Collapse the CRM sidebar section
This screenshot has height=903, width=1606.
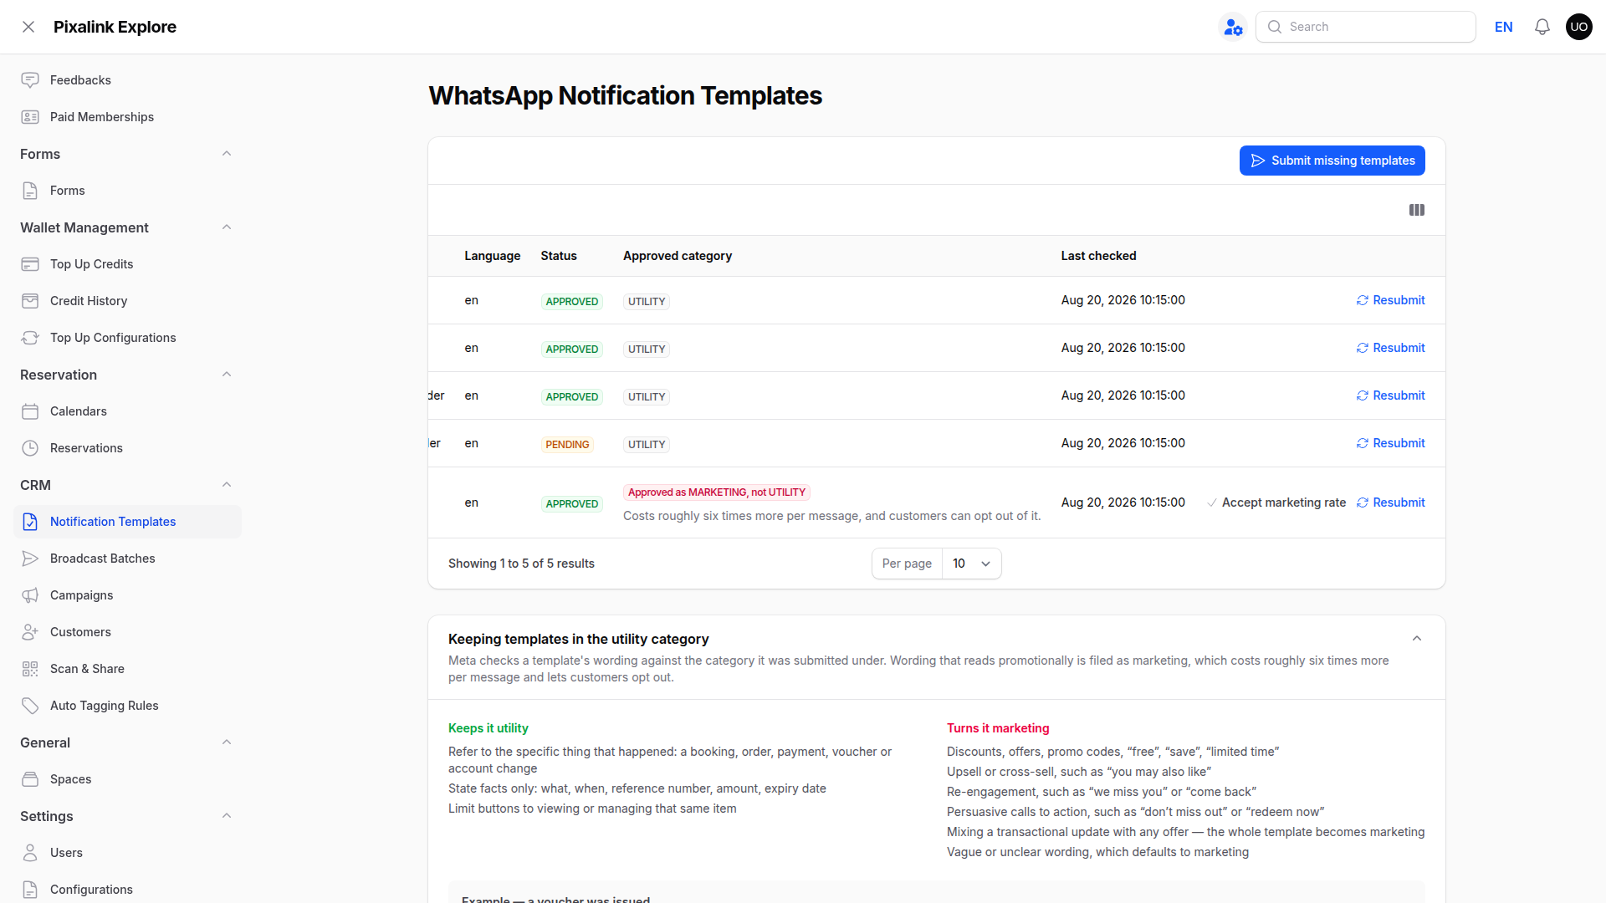[x=227, y=485]
